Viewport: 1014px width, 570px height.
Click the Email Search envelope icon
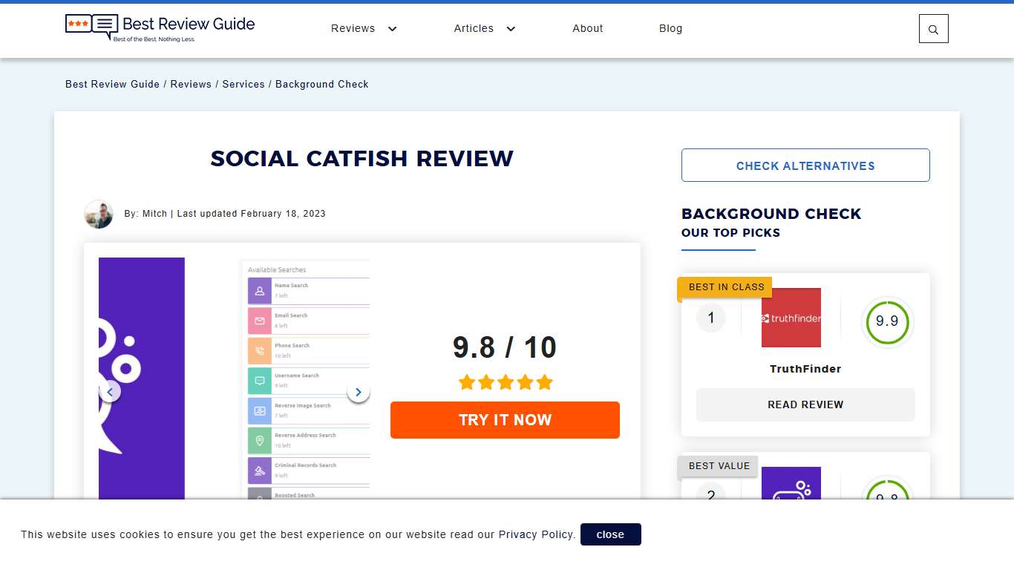260,321
